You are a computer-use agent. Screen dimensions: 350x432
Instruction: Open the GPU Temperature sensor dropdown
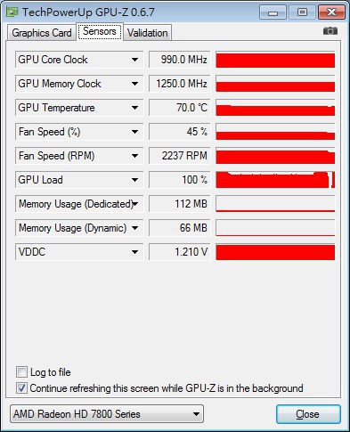pyautogui.click(x=134, y=108)
